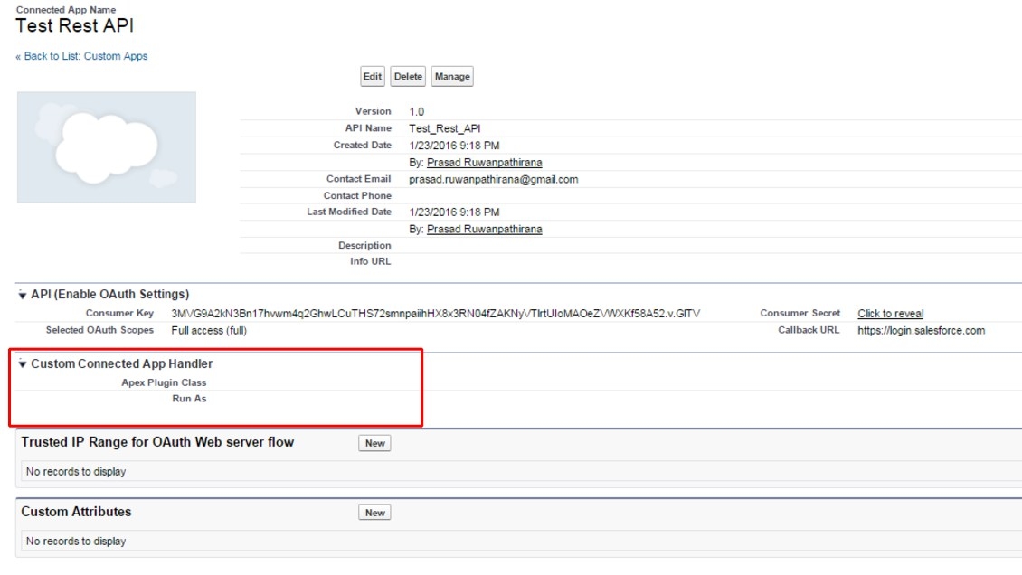Select the Last Modified Date value 1/23/2016 9:18 PM
Image resolution: width=1022 pixels, height=575 pixels.
(454, 212)
